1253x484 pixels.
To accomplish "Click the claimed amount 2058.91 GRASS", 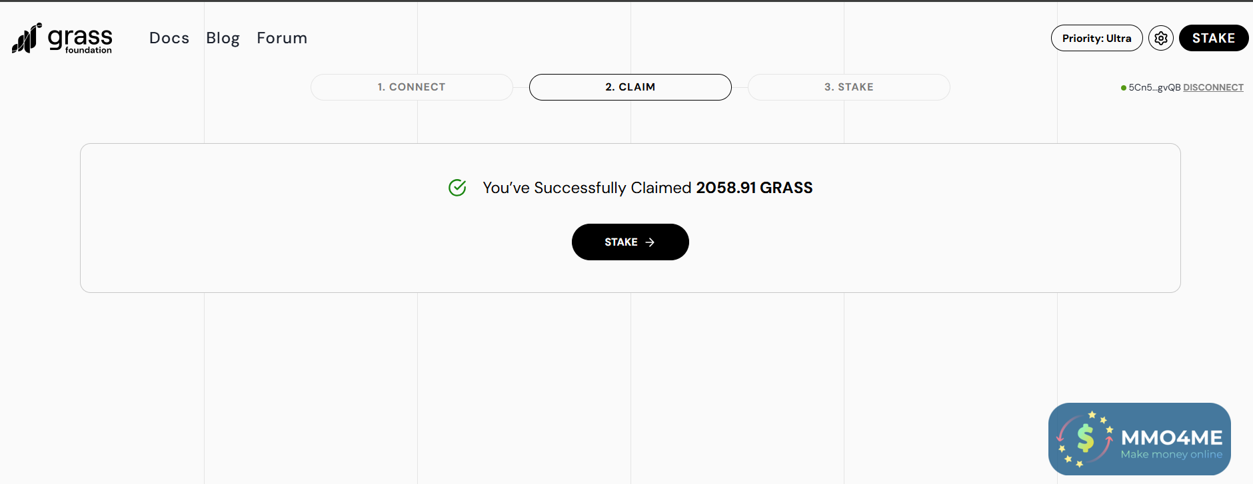I will tap(754, 188).
